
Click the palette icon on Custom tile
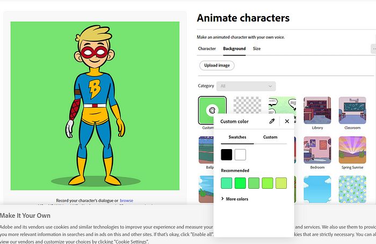(x=212, y=110)
